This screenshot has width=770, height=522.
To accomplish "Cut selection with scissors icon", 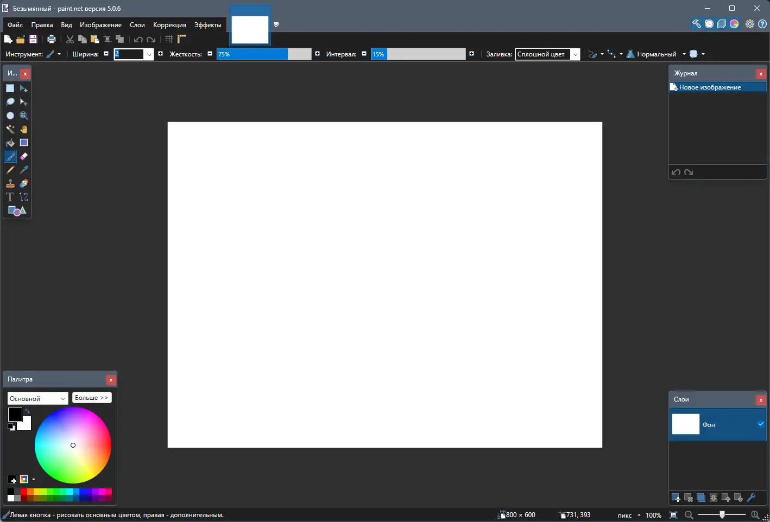I will (70, 39).
